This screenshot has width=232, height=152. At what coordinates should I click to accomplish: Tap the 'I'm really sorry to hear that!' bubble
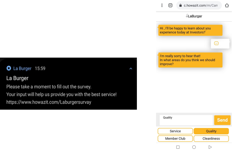click(x=190, y=60)
